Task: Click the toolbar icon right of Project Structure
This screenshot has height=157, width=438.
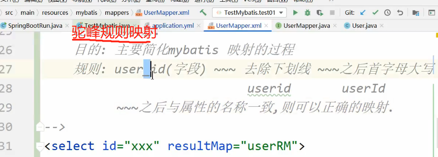Action: 431,13
